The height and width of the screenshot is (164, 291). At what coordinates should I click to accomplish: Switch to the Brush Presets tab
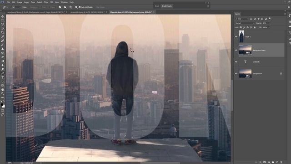(x=167, y=6)
